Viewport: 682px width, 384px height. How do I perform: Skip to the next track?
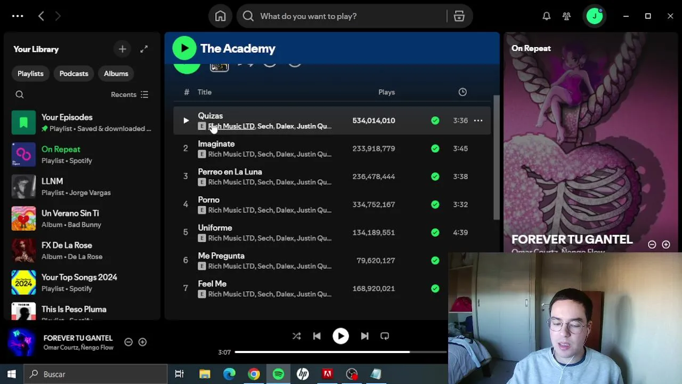364,336
